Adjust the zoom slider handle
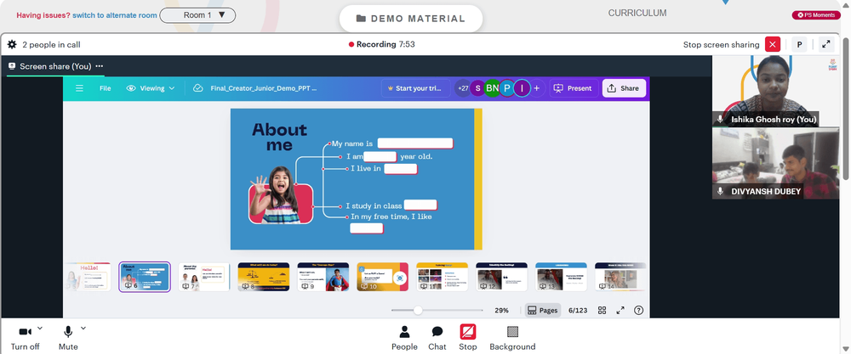The image size is (851, 354). (x=418, y=310)
